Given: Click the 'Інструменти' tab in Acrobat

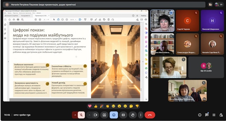Looking at the screenshot, I should pos(25,15).
